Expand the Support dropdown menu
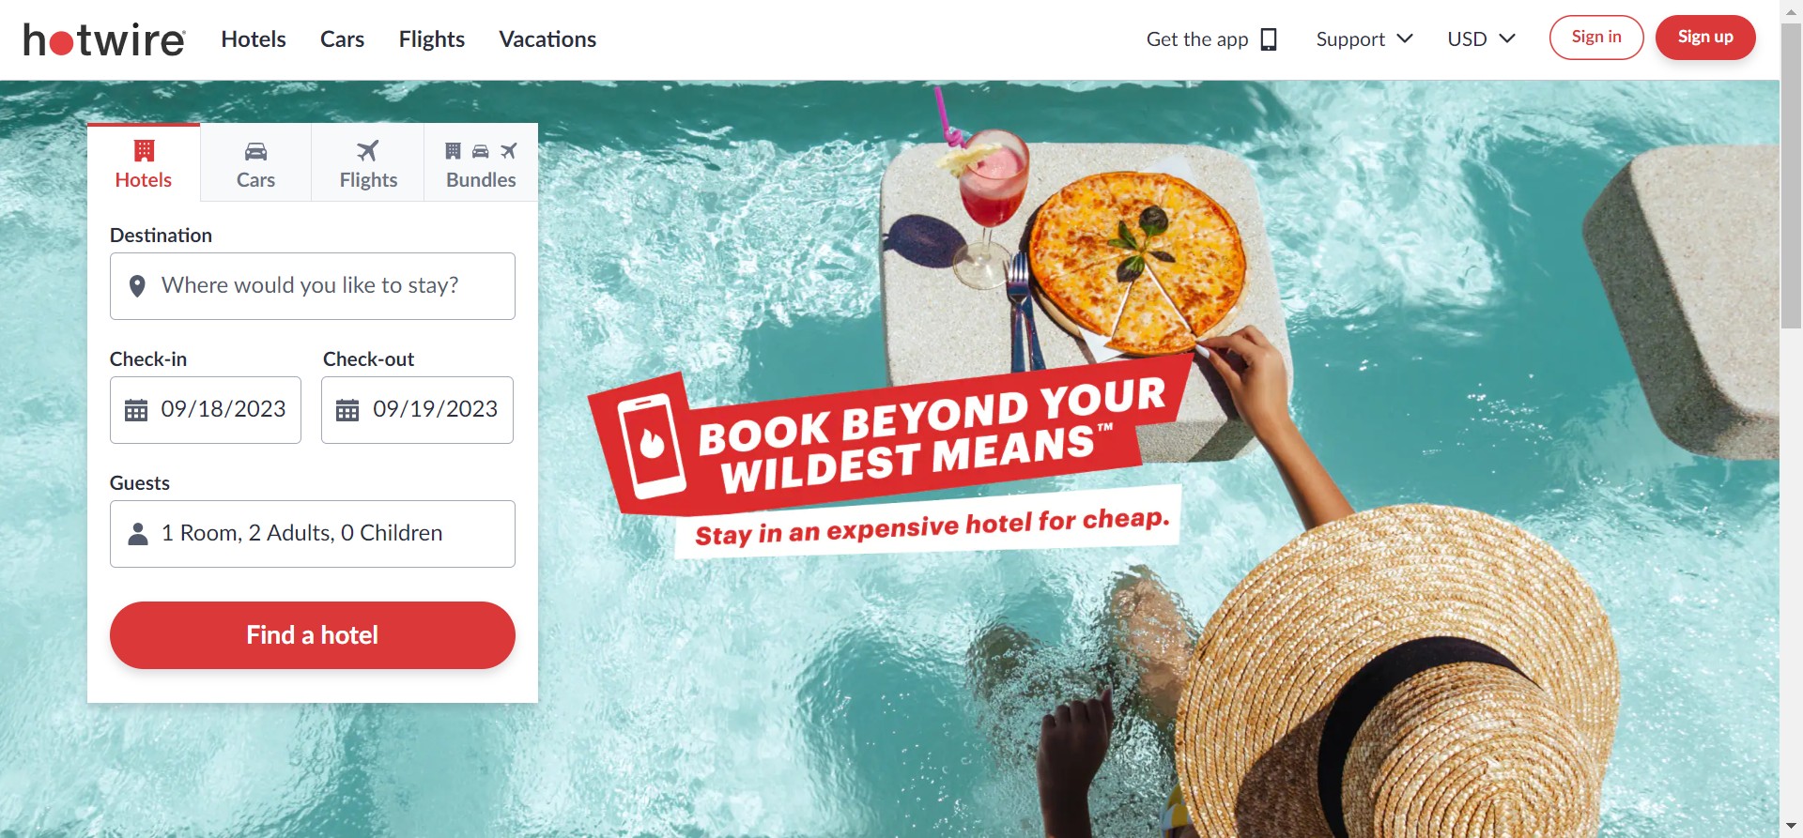 tap(1364, 39)
